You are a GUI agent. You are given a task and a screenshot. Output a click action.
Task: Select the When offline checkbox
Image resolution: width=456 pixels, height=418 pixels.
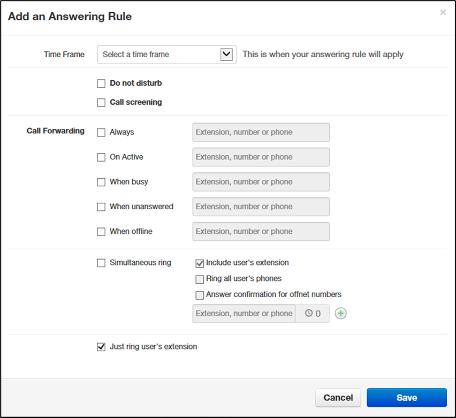tap(101, 232)
